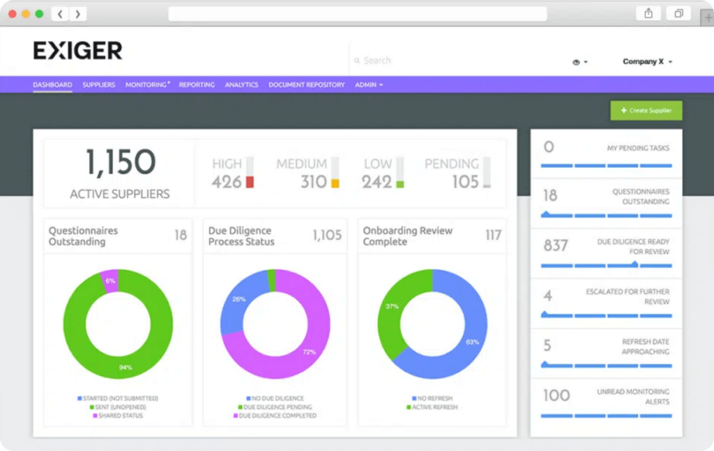The height and width of the screenshot is (451, 714).
Task: Click the red High risk bar indicator
Action: point(250,182)
